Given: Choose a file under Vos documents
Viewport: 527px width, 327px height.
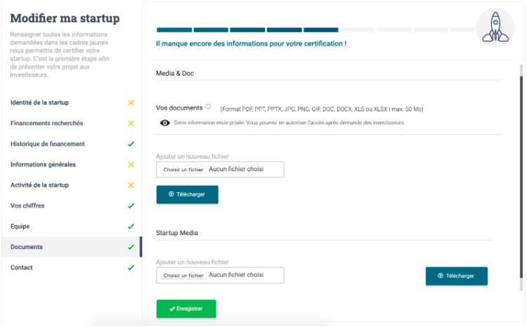Looking at the screenshot, I should pos(184,170).
